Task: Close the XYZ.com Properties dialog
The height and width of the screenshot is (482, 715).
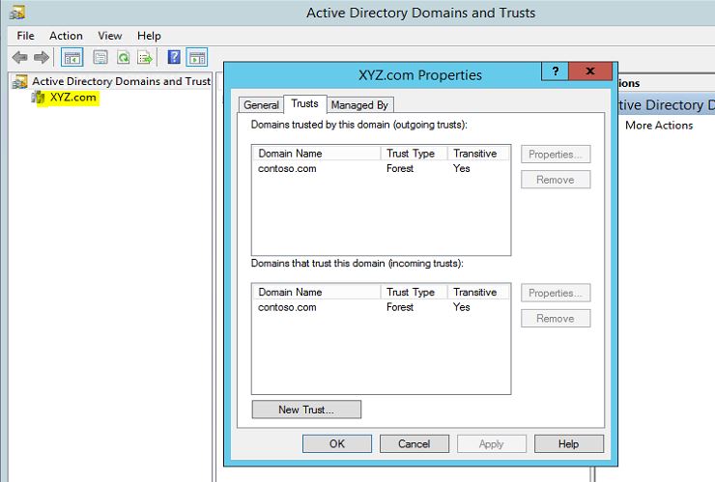Action: pyautogui.click(x=590, y=71)
